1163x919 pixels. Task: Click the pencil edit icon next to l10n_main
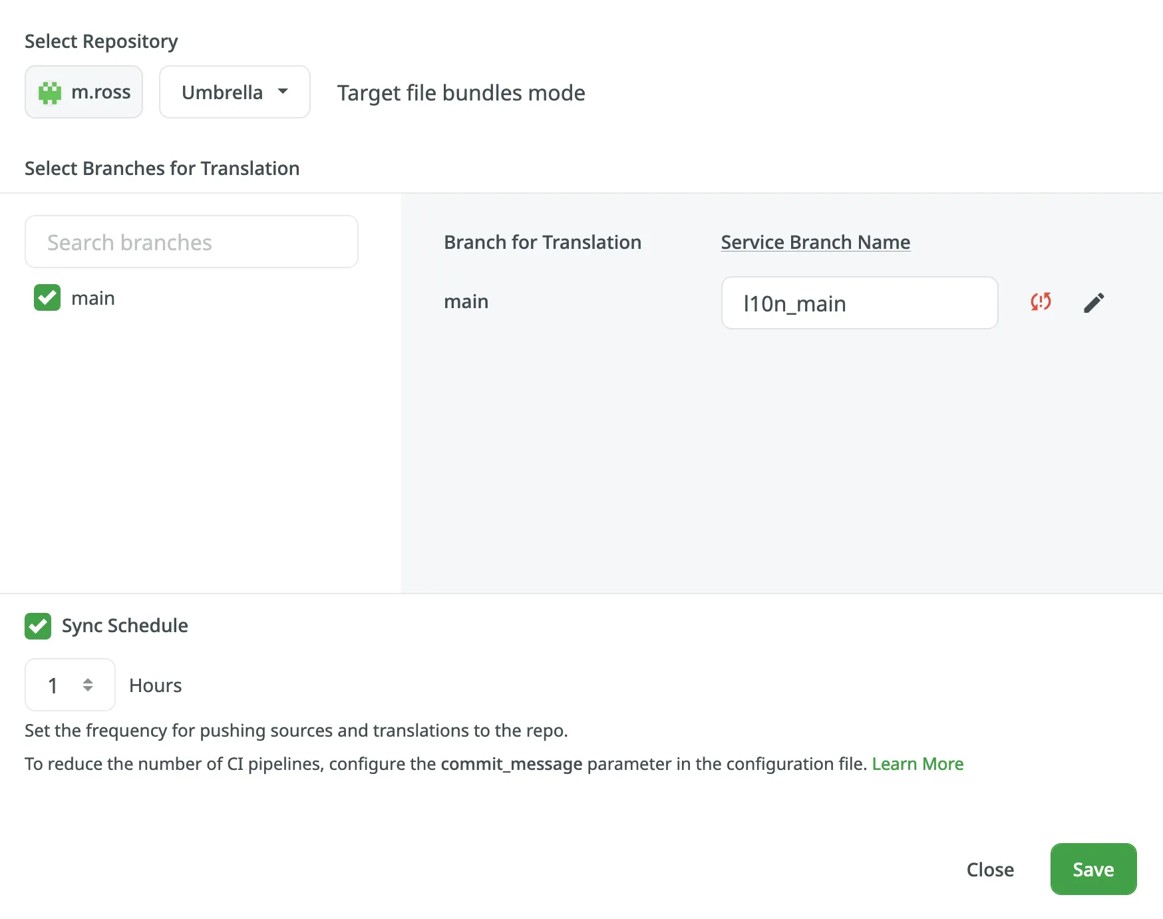(1094, 303)
